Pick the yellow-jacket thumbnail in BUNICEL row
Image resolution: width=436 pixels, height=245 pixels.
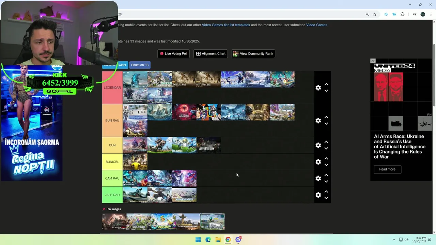[135, 162]
